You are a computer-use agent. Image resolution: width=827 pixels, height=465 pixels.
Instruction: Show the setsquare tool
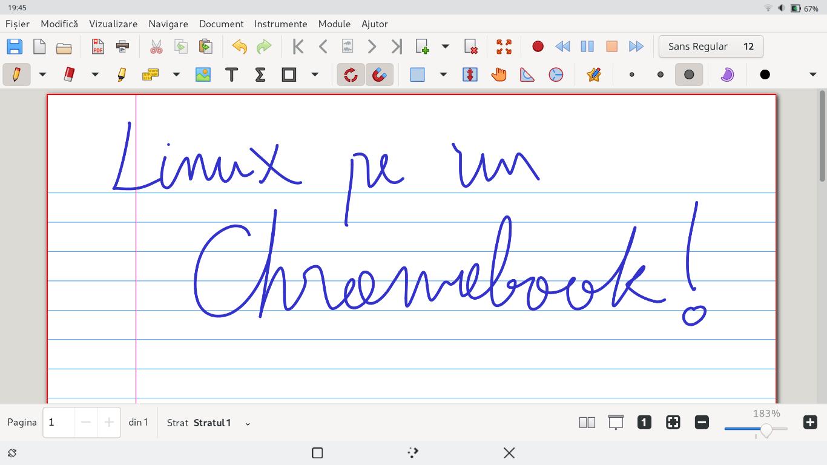pyautogui.click(x=527, y=74)
